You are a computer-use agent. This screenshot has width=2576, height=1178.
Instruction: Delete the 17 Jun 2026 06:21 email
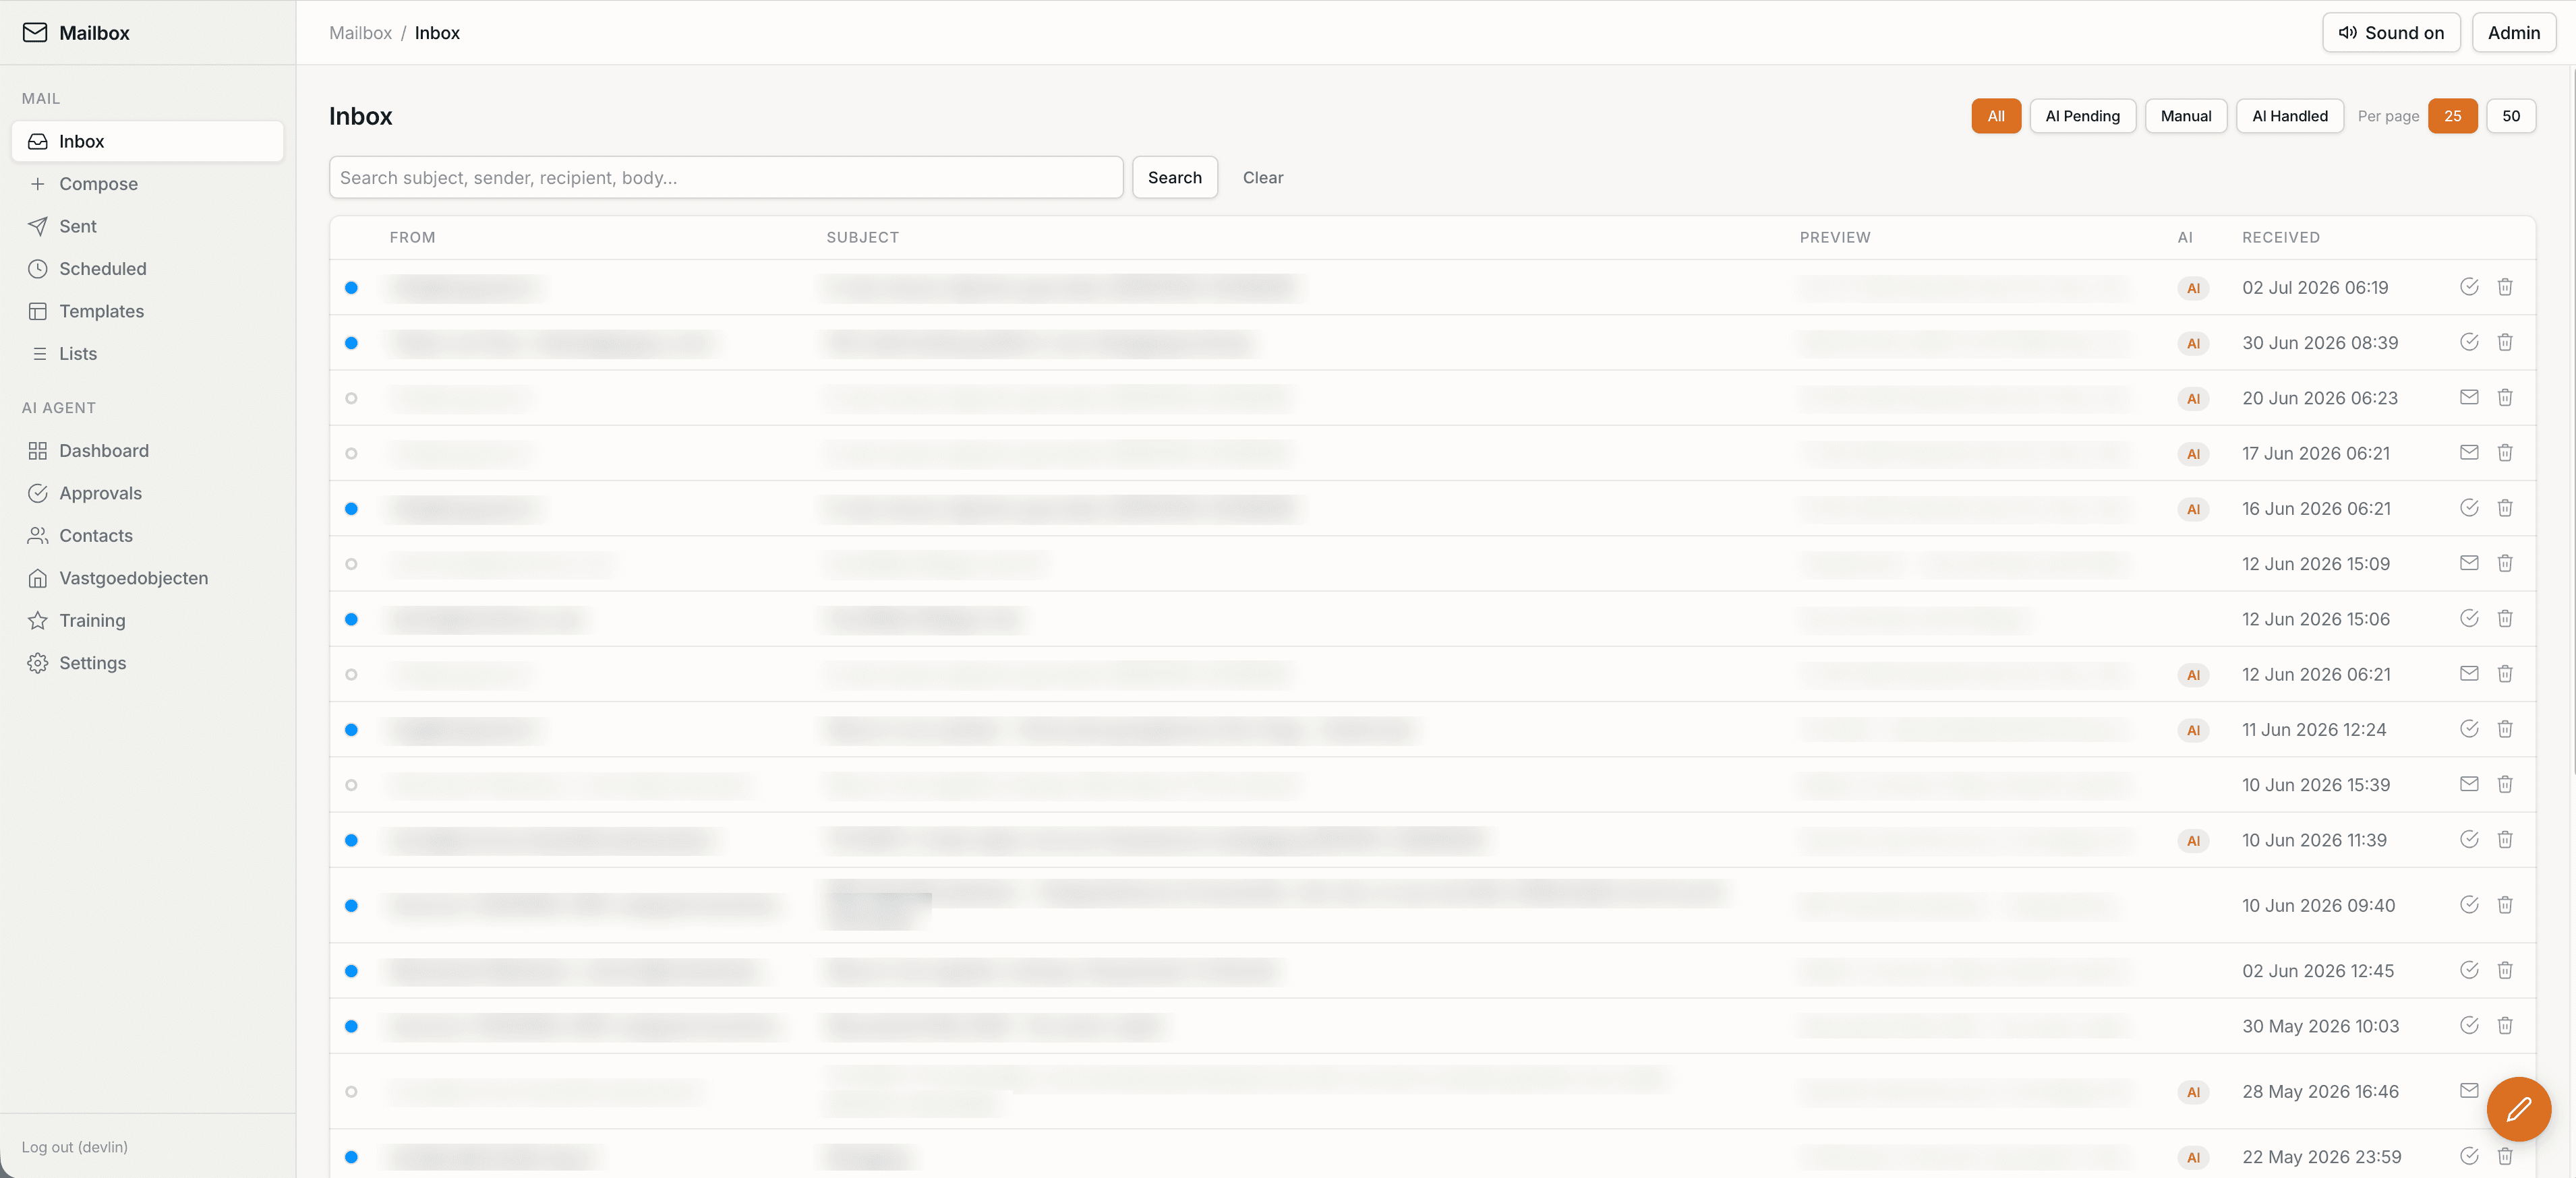pyautogui.click(x=2505, y=453)
